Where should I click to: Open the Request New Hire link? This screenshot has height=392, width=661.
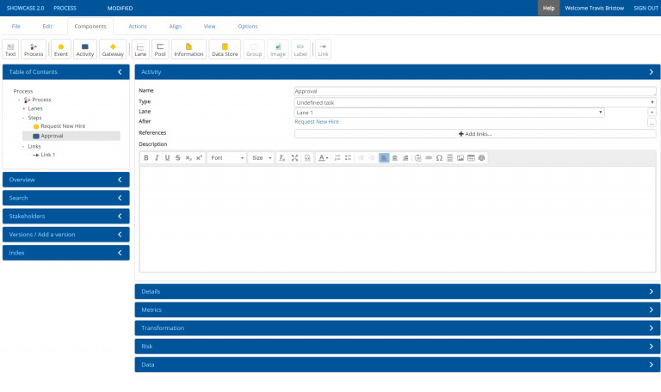[317, 122]
